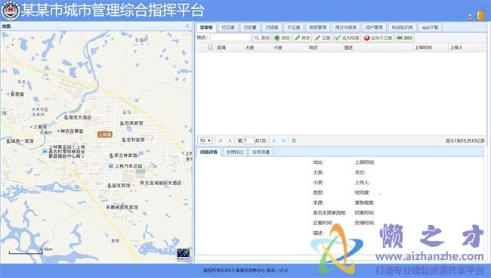The image size is (491, 278).
Task: Click the 上林县 orange map marker
Action: (x=105, y=134)
